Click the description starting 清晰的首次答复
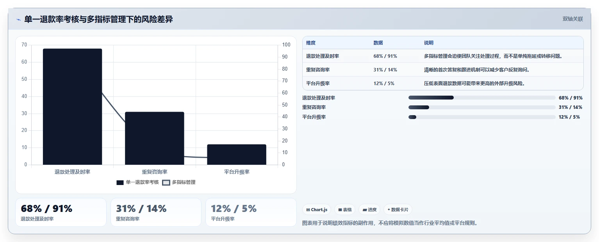Viewport: 599px width, 242px height. pos(477,70)
